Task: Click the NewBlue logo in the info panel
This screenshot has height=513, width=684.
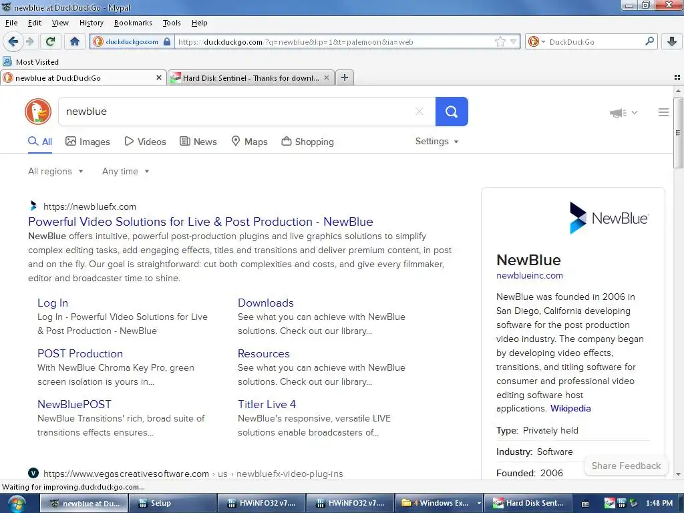Action: 609,218
